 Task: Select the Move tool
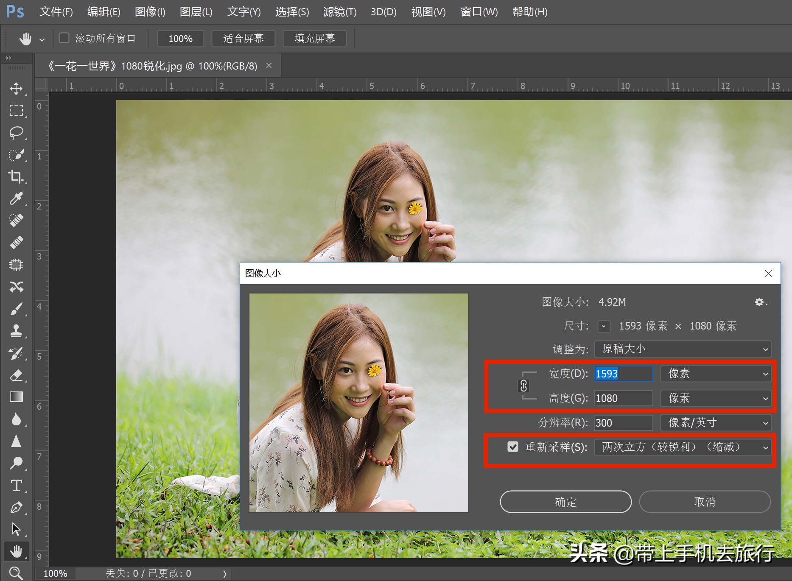[16, 89]
